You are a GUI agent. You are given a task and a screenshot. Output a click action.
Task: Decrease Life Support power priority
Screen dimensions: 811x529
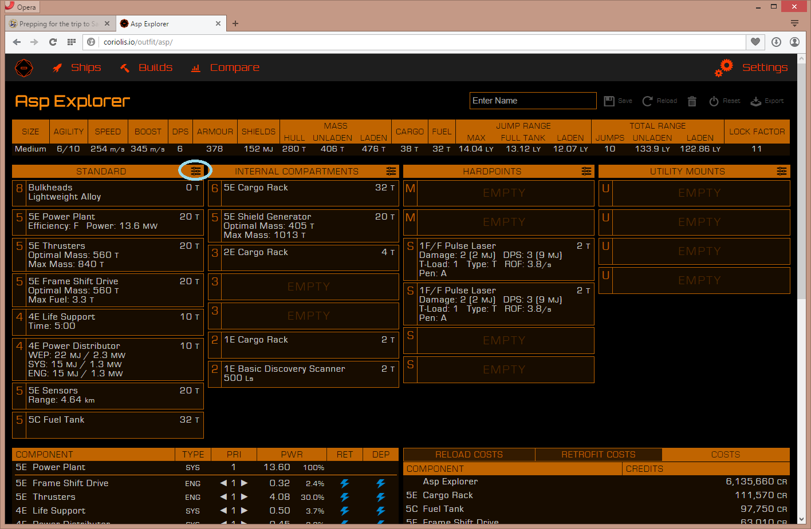click(x=223, y=511)
